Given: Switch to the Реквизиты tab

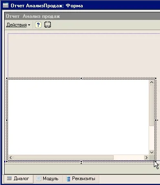Looking at the screenshot, I should coord(81,178).
